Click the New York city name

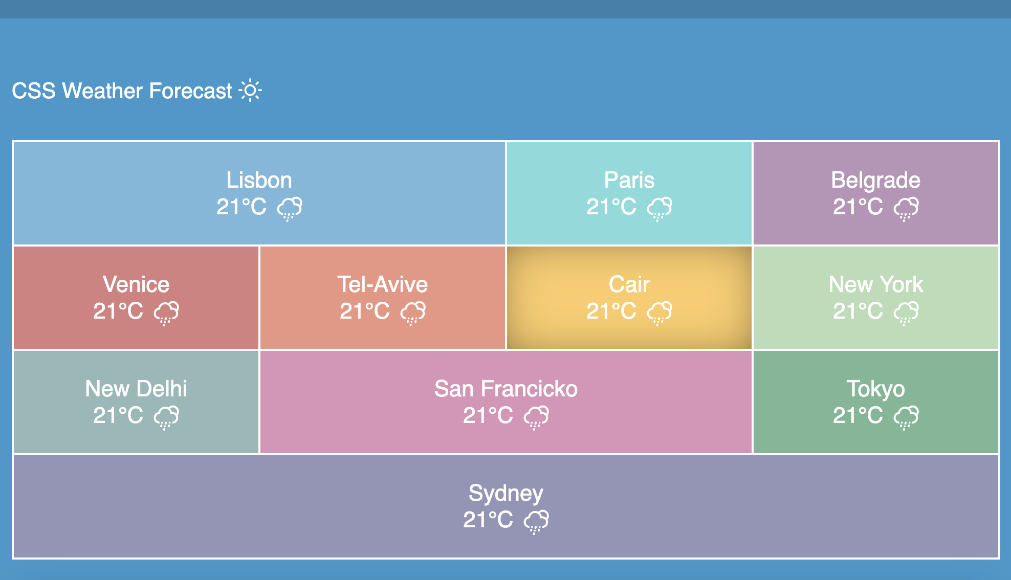pyautogui.click(x=876, y=284)
